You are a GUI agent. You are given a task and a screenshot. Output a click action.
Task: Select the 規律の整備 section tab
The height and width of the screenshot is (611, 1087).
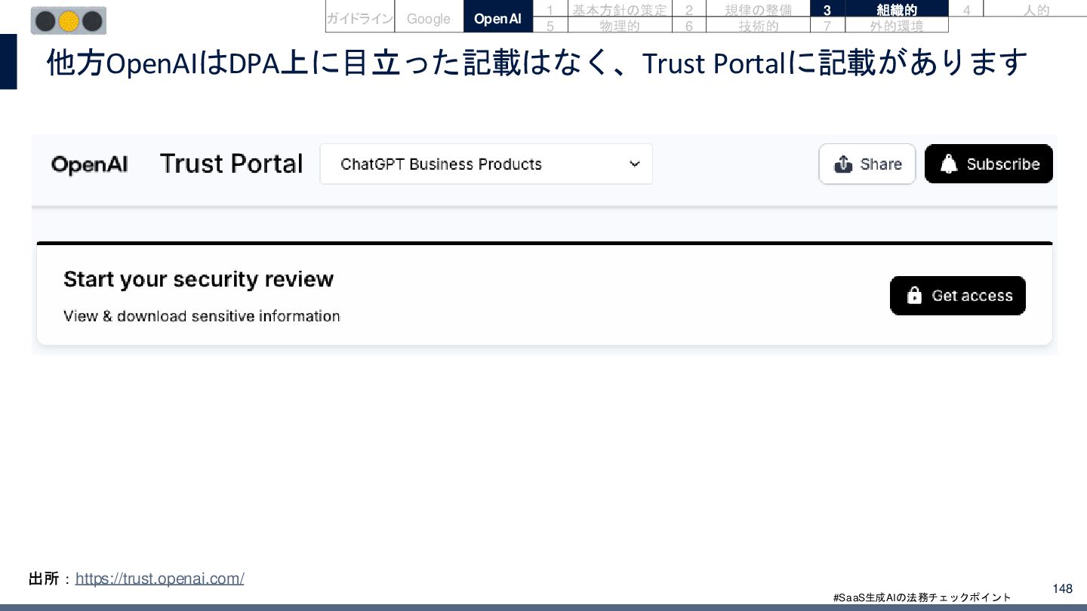[758, 10]
